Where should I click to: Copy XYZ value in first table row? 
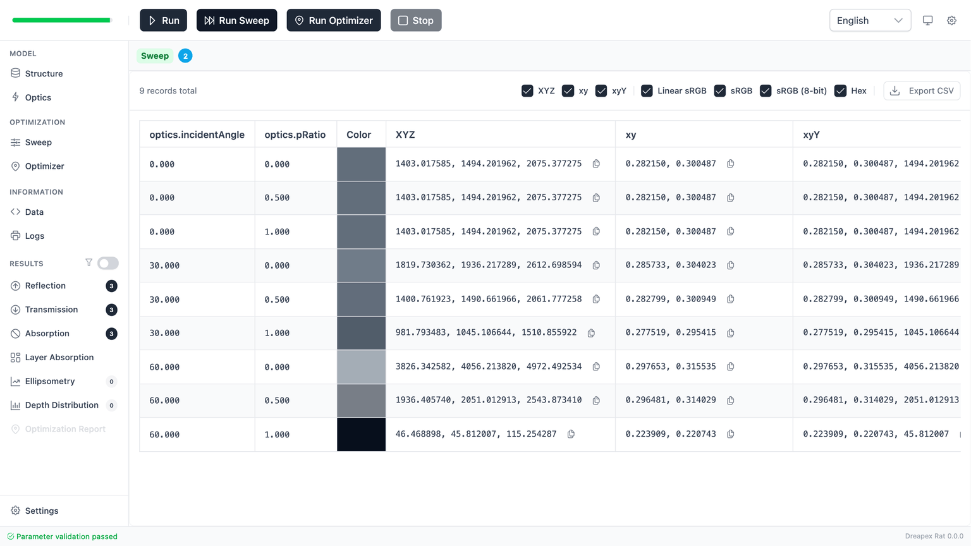pyautogui.click(x=596, y=164)
